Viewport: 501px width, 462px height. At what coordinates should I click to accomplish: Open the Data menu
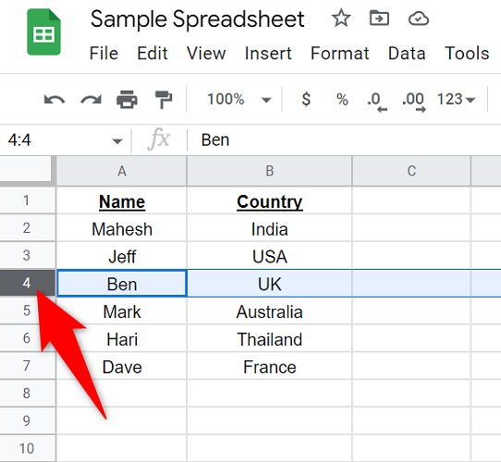(x=407, y=53)
